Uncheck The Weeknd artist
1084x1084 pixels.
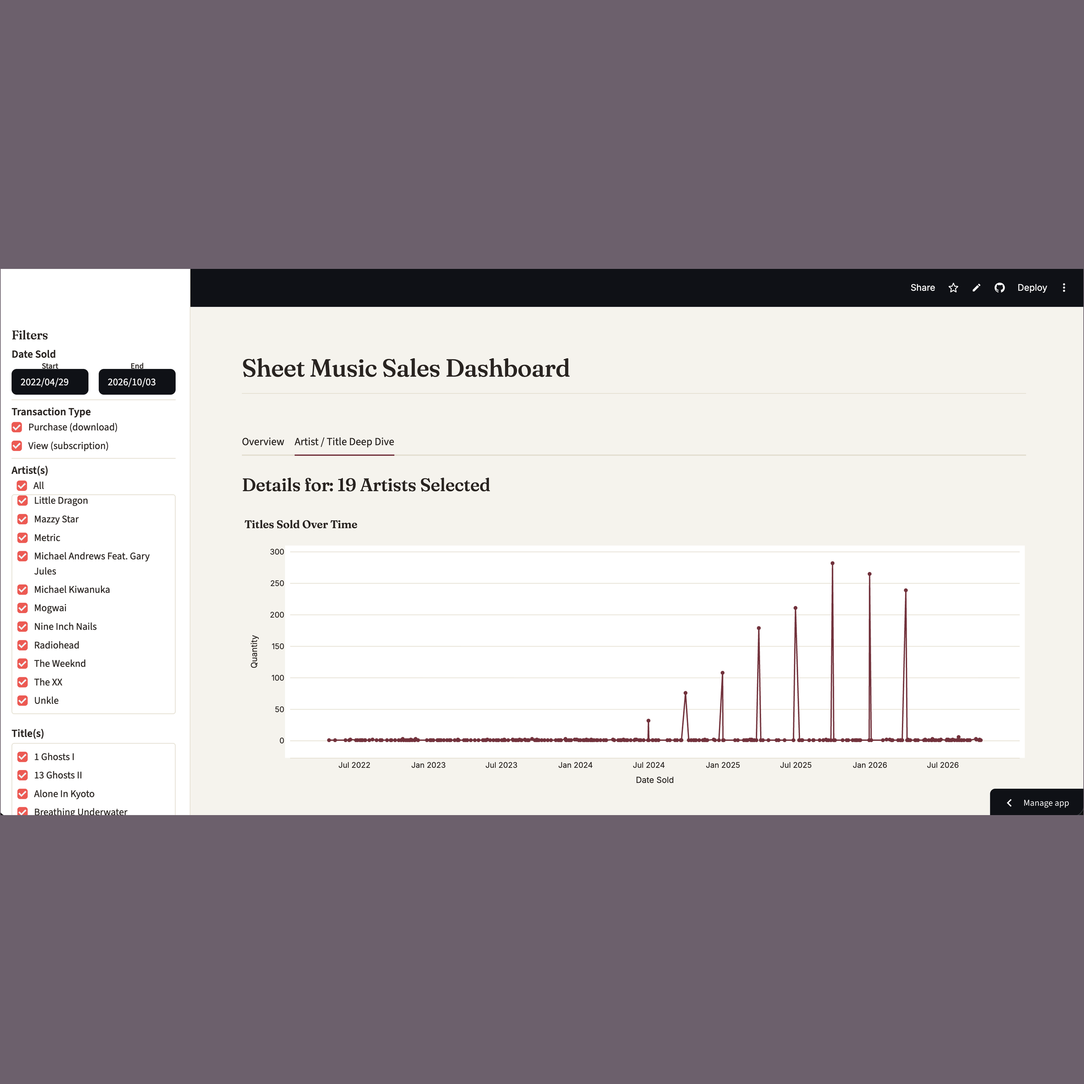(23, 664)
